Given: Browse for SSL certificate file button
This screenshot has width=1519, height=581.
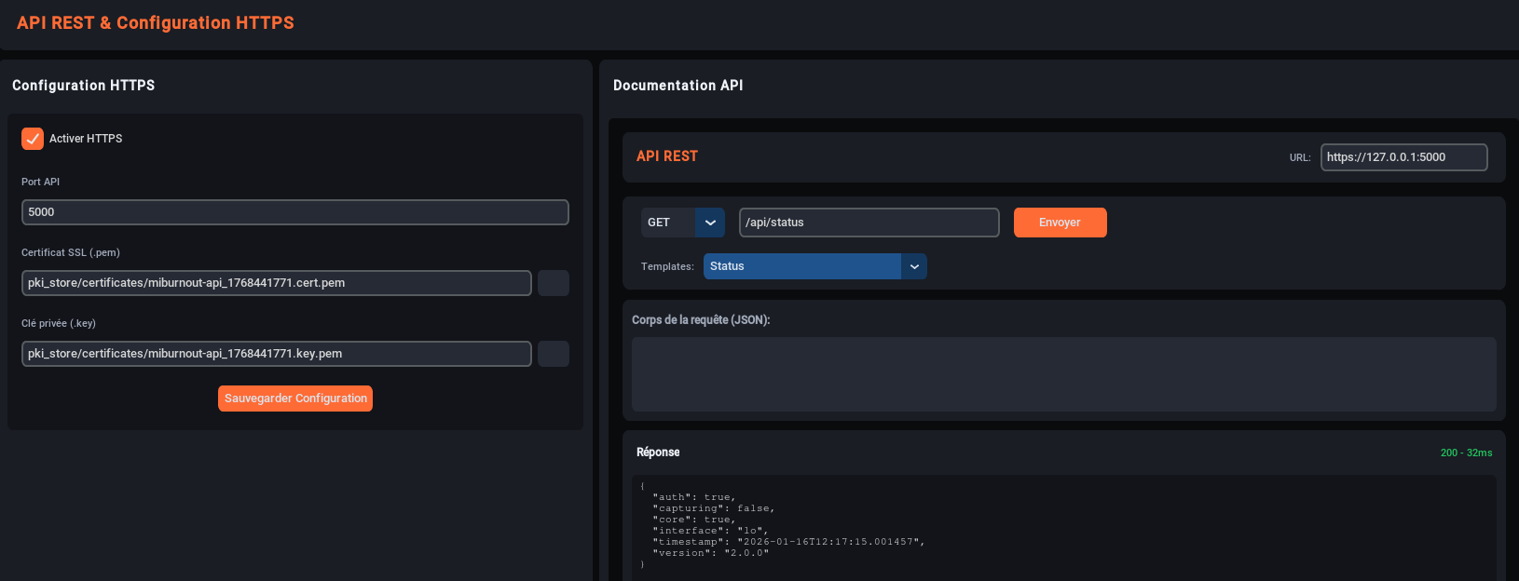Looking at the screenshot, I should coord(554,283).
